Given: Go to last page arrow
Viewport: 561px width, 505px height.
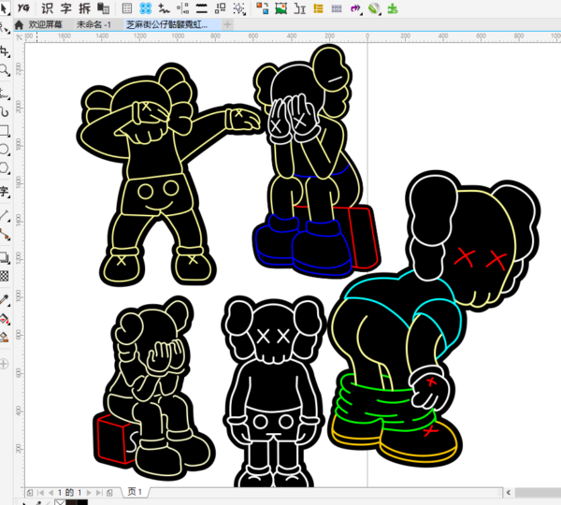Looking at the screenshot, I should (x=99, y=493).
